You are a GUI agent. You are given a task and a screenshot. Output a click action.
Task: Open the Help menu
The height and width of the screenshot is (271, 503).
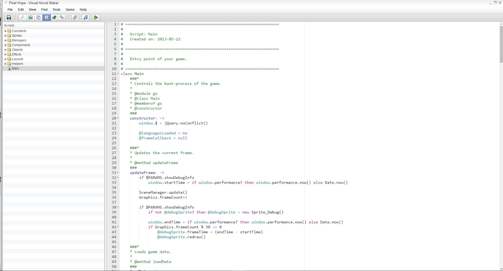[83, 9]
